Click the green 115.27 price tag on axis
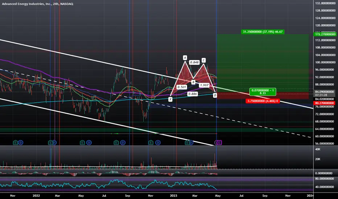The image size is (338, 199). tap(326, 34)
